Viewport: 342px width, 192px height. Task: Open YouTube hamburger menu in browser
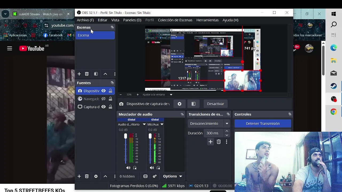point(10,49)
